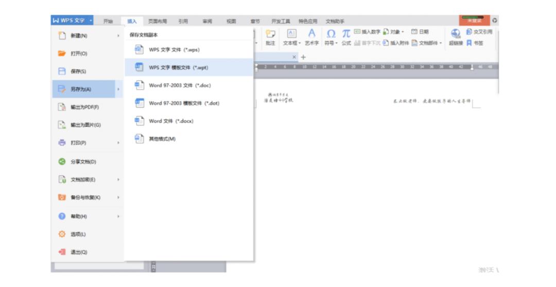Click the 插入 ribbon tab
556x287 pixels.
[132, 21]
